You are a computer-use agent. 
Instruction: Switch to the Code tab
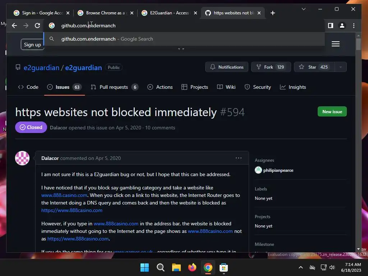[28, 87]
